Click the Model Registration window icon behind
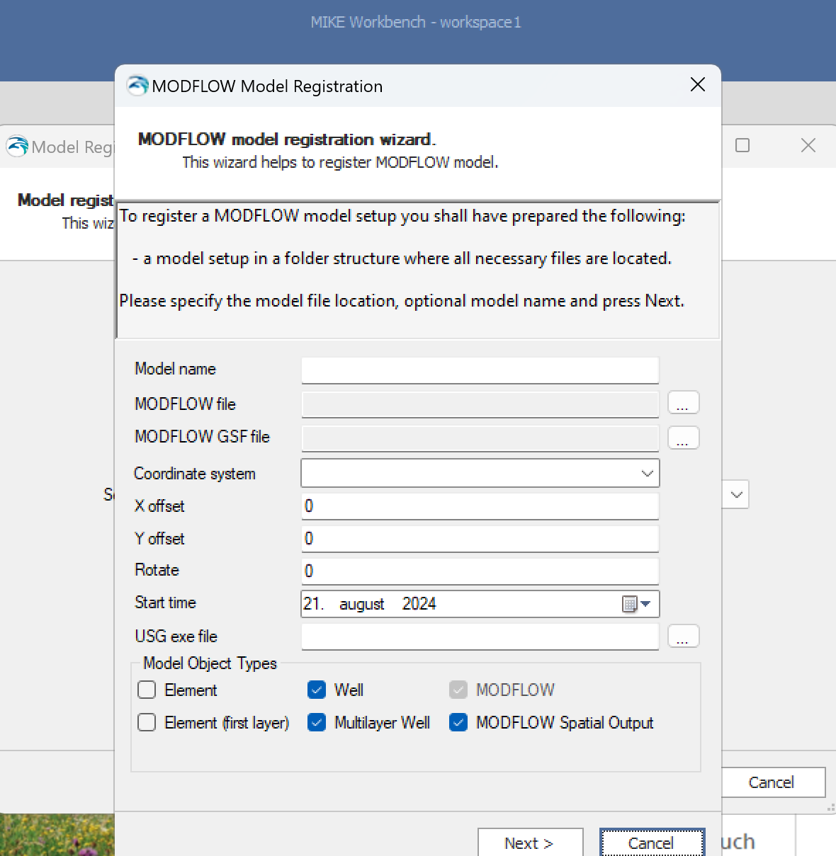836x856 pixels. click(x=17, y=147)
